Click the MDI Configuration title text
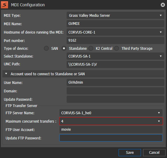 pyautogui.click(x=28, y=5)
